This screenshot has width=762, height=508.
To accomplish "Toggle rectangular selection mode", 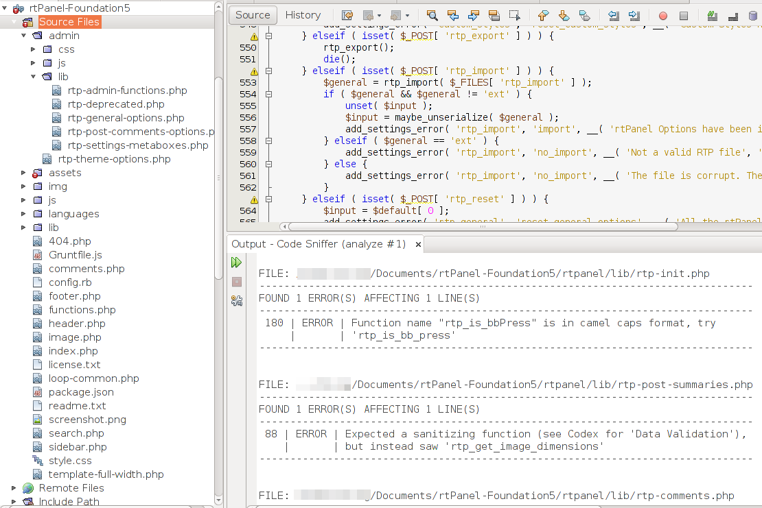I will (x=515, y=16).
